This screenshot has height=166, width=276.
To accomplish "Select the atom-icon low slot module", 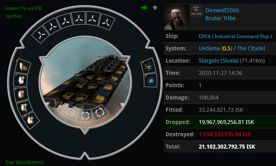I will point(148,66).
